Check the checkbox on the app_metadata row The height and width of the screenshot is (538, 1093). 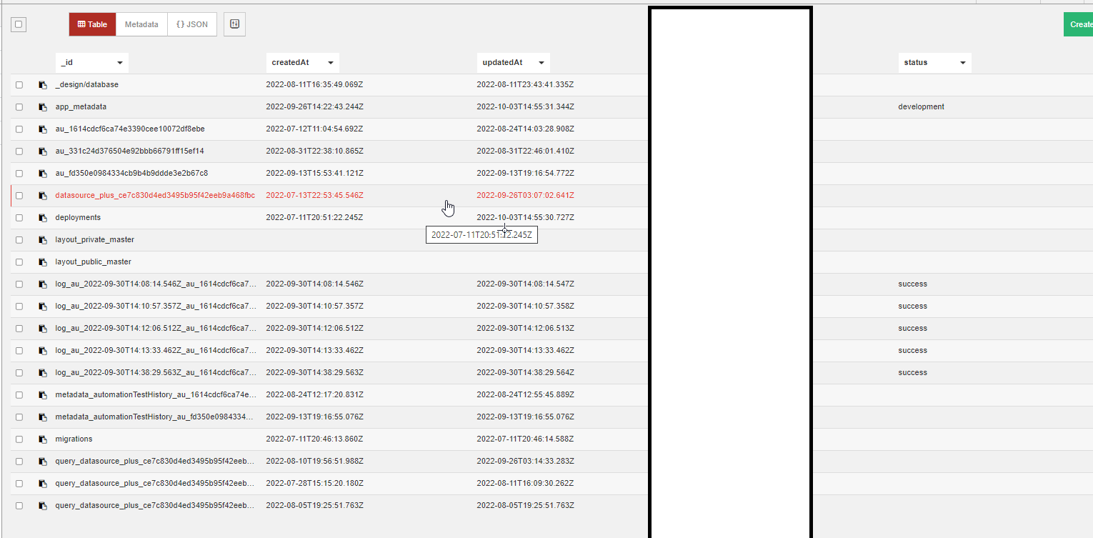click(19, 106)
